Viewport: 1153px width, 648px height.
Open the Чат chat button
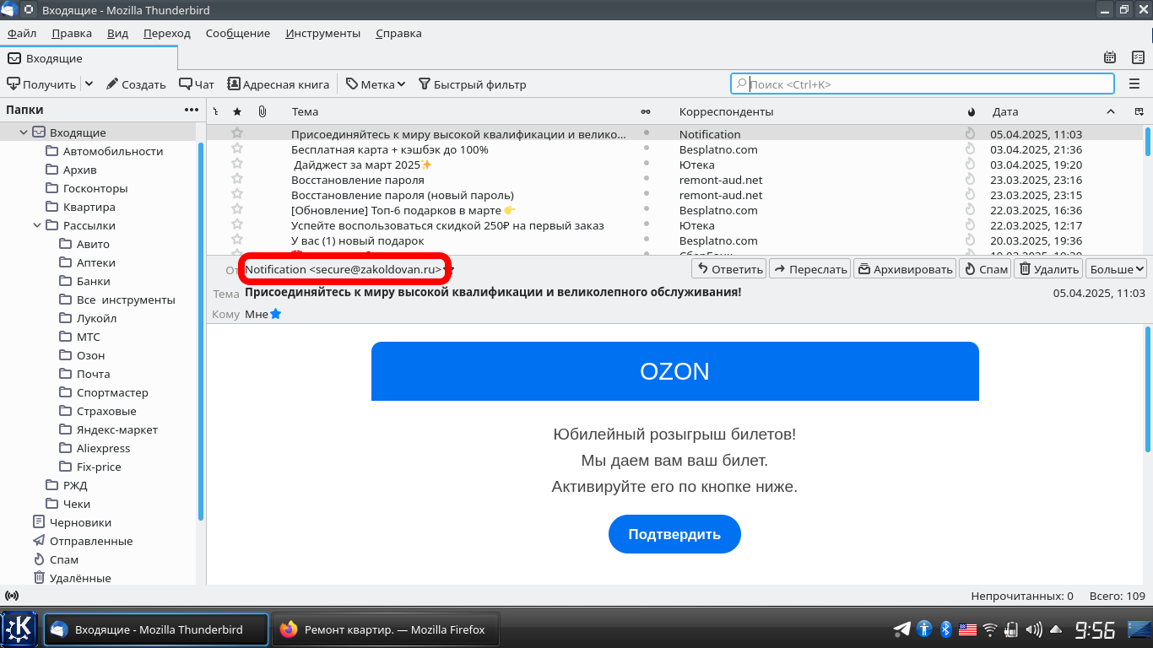tap(197, 84)
